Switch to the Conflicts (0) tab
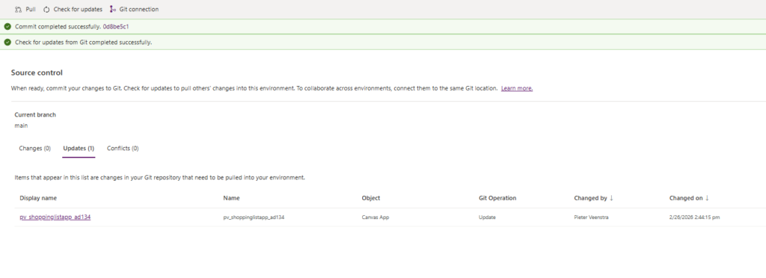The width and height of the screenshot is (766, 278). pos(123,148)
